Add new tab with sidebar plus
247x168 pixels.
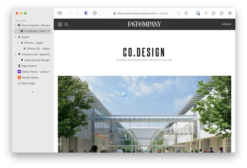coord(33,91)
